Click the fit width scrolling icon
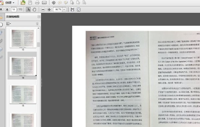 tap(72, 9)
